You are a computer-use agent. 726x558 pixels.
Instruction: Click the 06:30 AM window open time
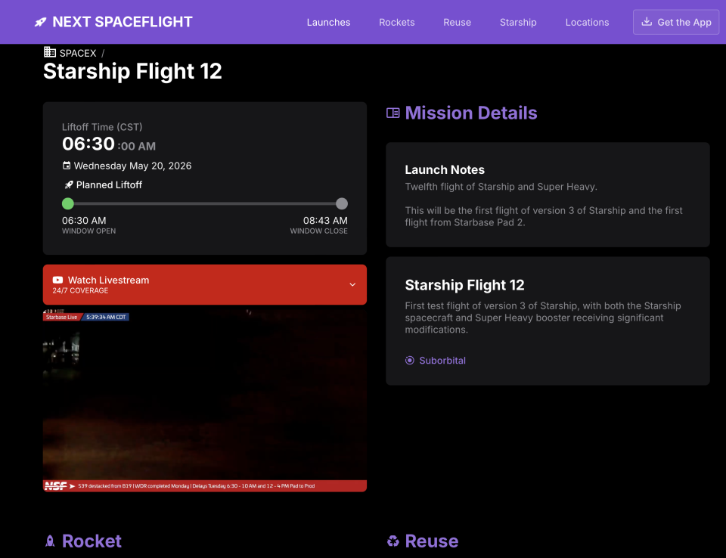pos(84,221)
